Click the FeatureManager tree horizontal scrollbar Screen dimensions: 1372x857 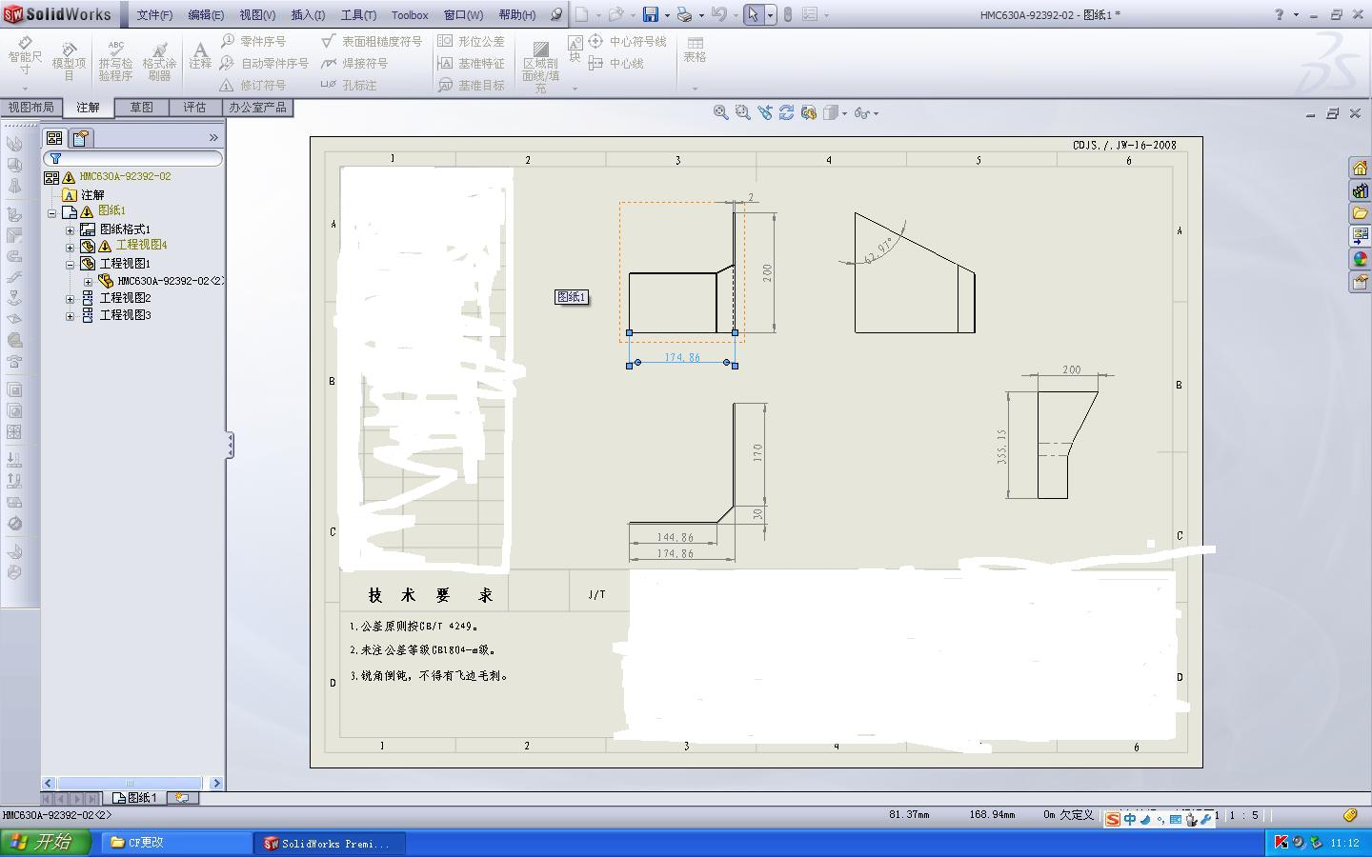click(131, 784)
